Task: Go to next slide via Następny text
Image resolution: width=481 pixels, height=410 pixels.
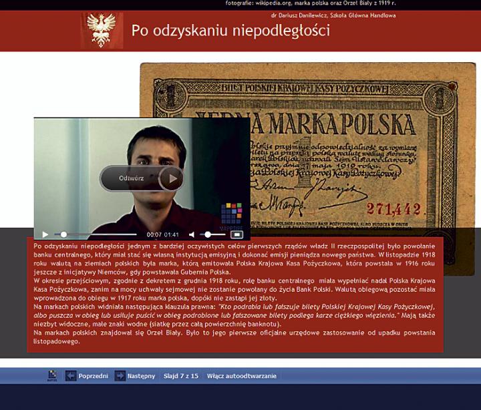Action: click(x=140, y=376)
